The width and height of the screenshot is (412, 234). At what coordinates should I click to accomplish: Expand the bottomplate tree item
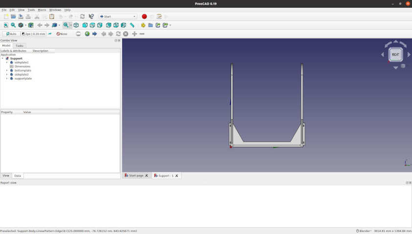click(7, 71)
